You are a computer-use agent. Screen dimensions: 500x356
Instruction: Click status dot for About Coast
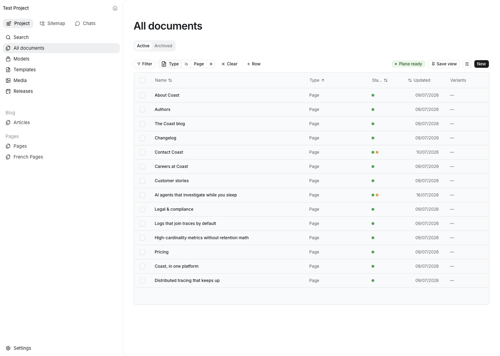tap(373, 95)
